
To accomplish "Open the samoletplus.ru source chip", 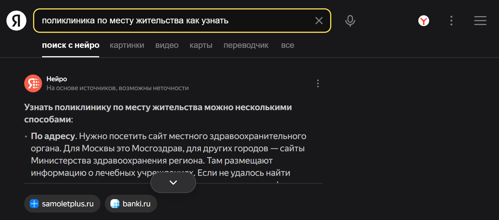I will coord(62,203).
